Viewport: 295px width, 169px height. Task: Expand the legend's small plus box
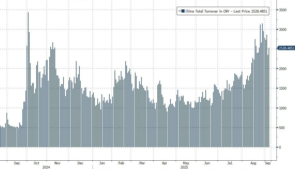[180, 11]
